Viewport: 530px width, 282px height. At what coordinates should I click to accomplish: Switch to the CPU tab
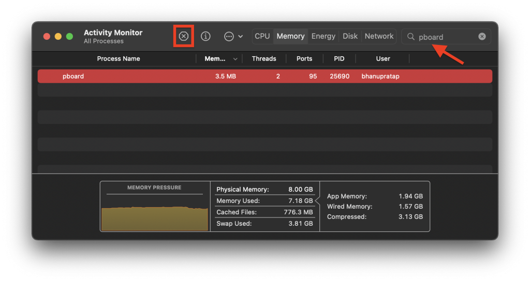click(x=262, y=36)
